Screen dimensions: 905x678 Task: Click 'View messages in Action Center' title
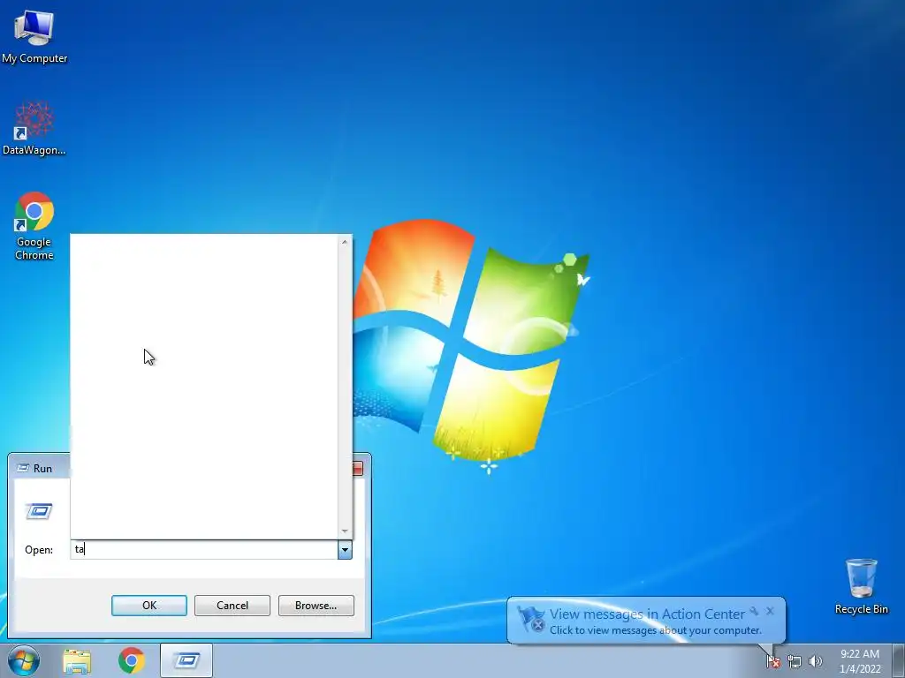[647, 614]
